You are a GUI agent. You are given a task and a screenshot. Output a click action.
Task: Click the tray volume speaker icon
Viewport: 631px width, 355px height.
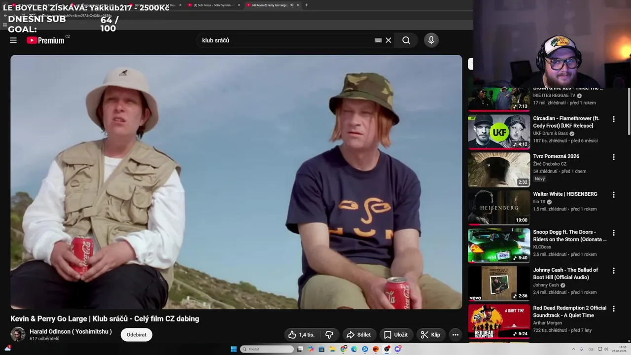coord(606,349)
